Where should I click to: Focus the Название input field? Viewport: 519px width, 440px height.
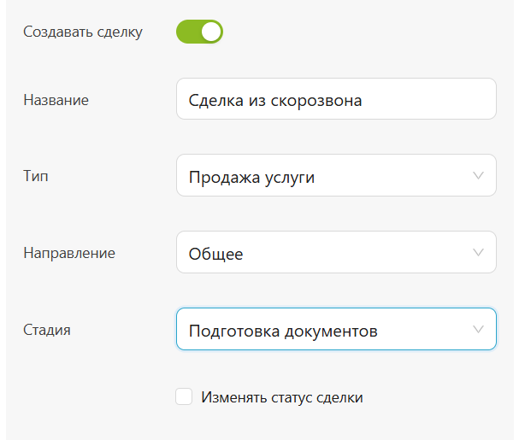[x=410, y=100]
